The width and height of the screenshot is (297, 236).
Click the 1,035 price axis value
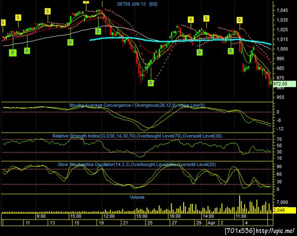coord(283,20)
